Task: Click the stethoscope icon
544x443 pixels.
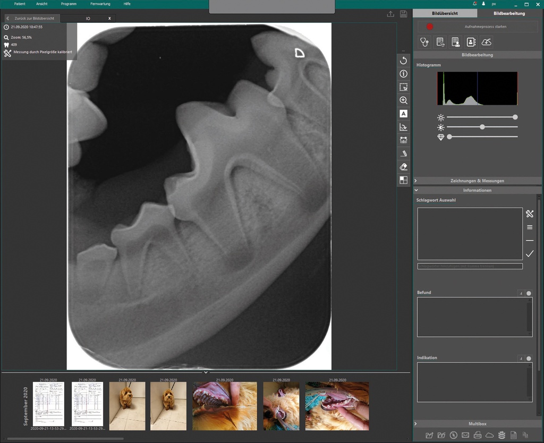Action: [x=424, y=42]
